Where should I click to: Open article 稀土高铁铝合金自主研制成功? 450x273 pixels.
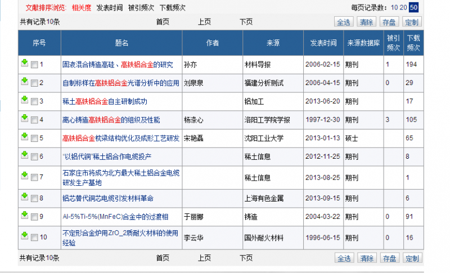point(105,102)
